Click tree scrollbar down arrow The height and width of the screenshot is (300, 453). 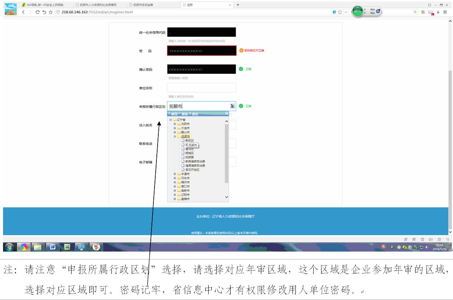click(x=227, y=197)
